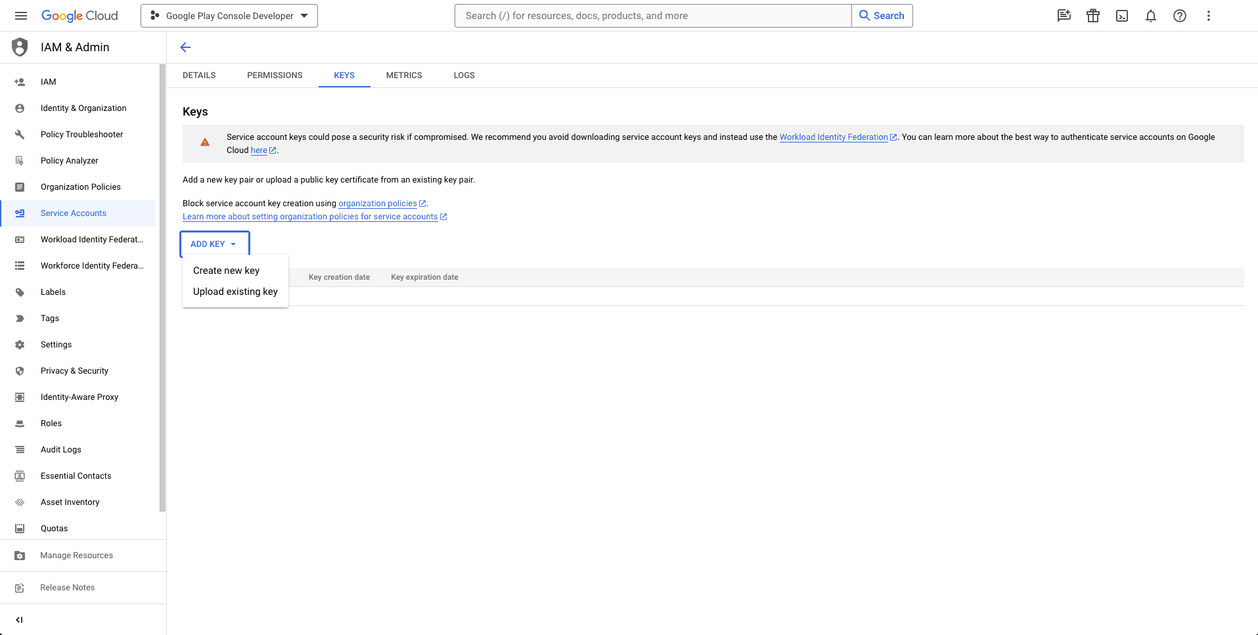Expand the Google Play Console Developer project picker
The width and height of the screenshot is (1258, 635).
pyautogui.click(x=229, y=16)
